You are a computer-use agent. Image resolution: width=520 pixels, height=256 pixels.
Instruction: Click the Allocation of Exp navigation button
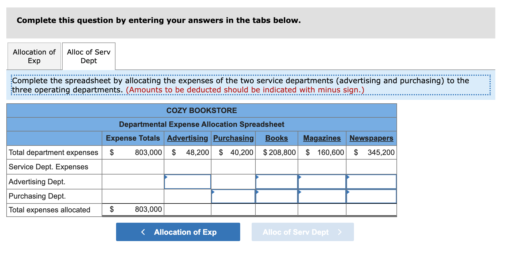click(x=178, y=232)
